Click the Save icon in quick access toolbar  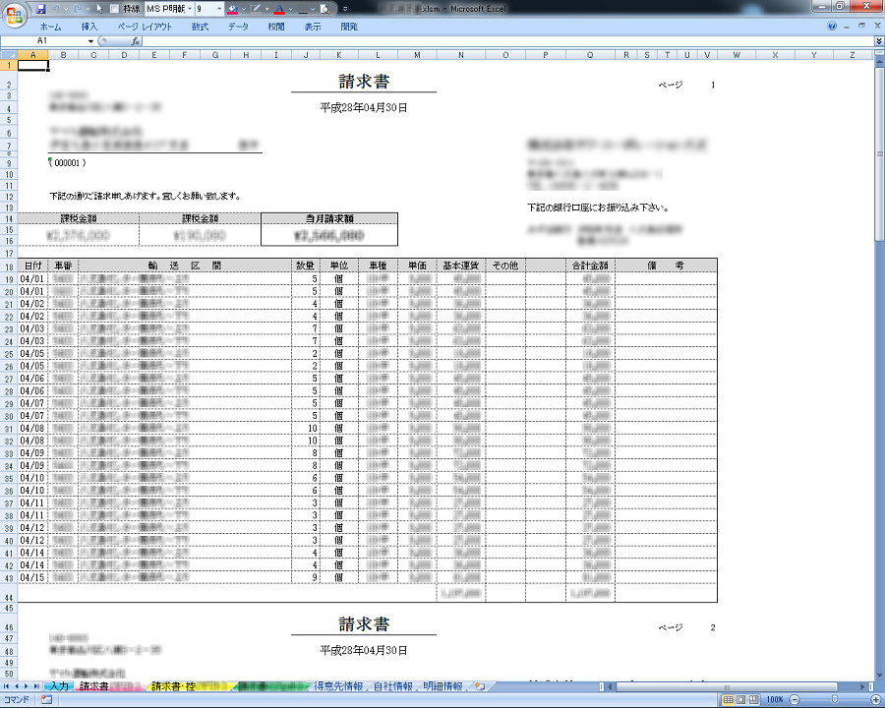click(x=41, y=8)
